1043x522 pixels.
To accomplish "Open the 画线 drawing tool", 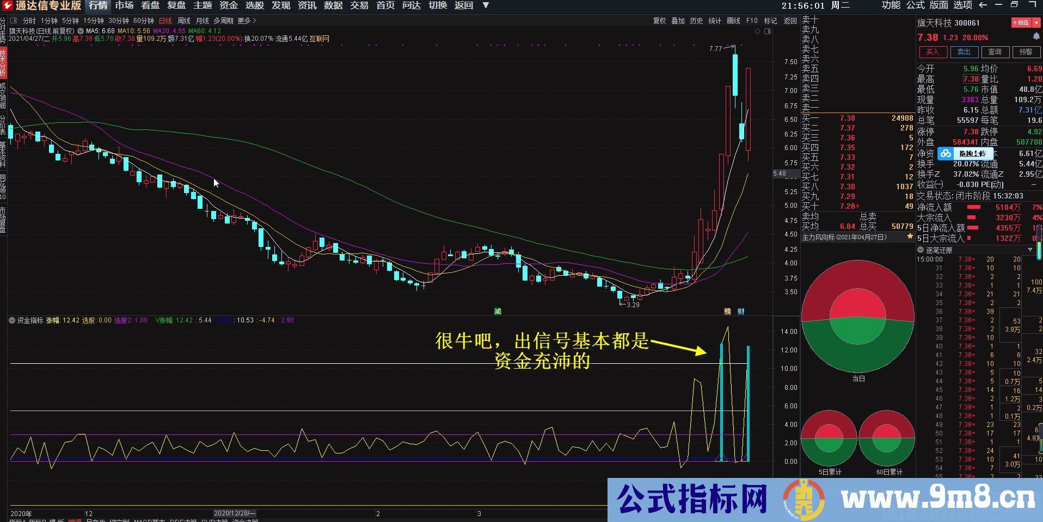I will pos(734,21).
